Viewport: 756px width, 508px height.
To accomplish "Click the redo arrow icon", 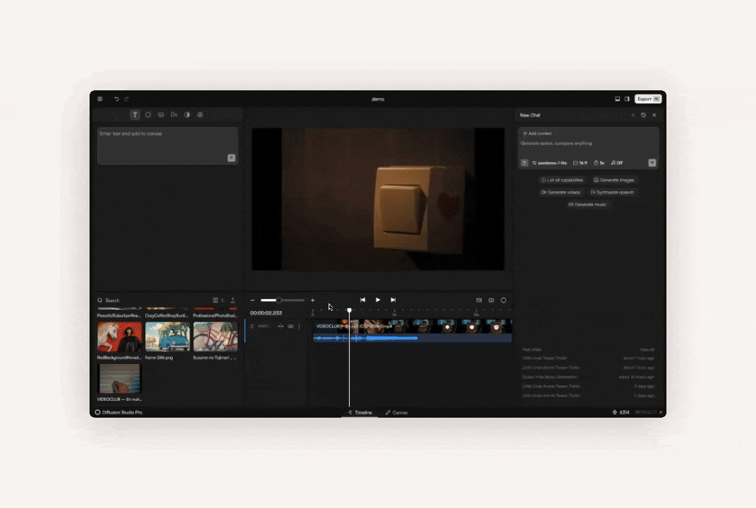I will pyautogui.click(x=127, y=99).
